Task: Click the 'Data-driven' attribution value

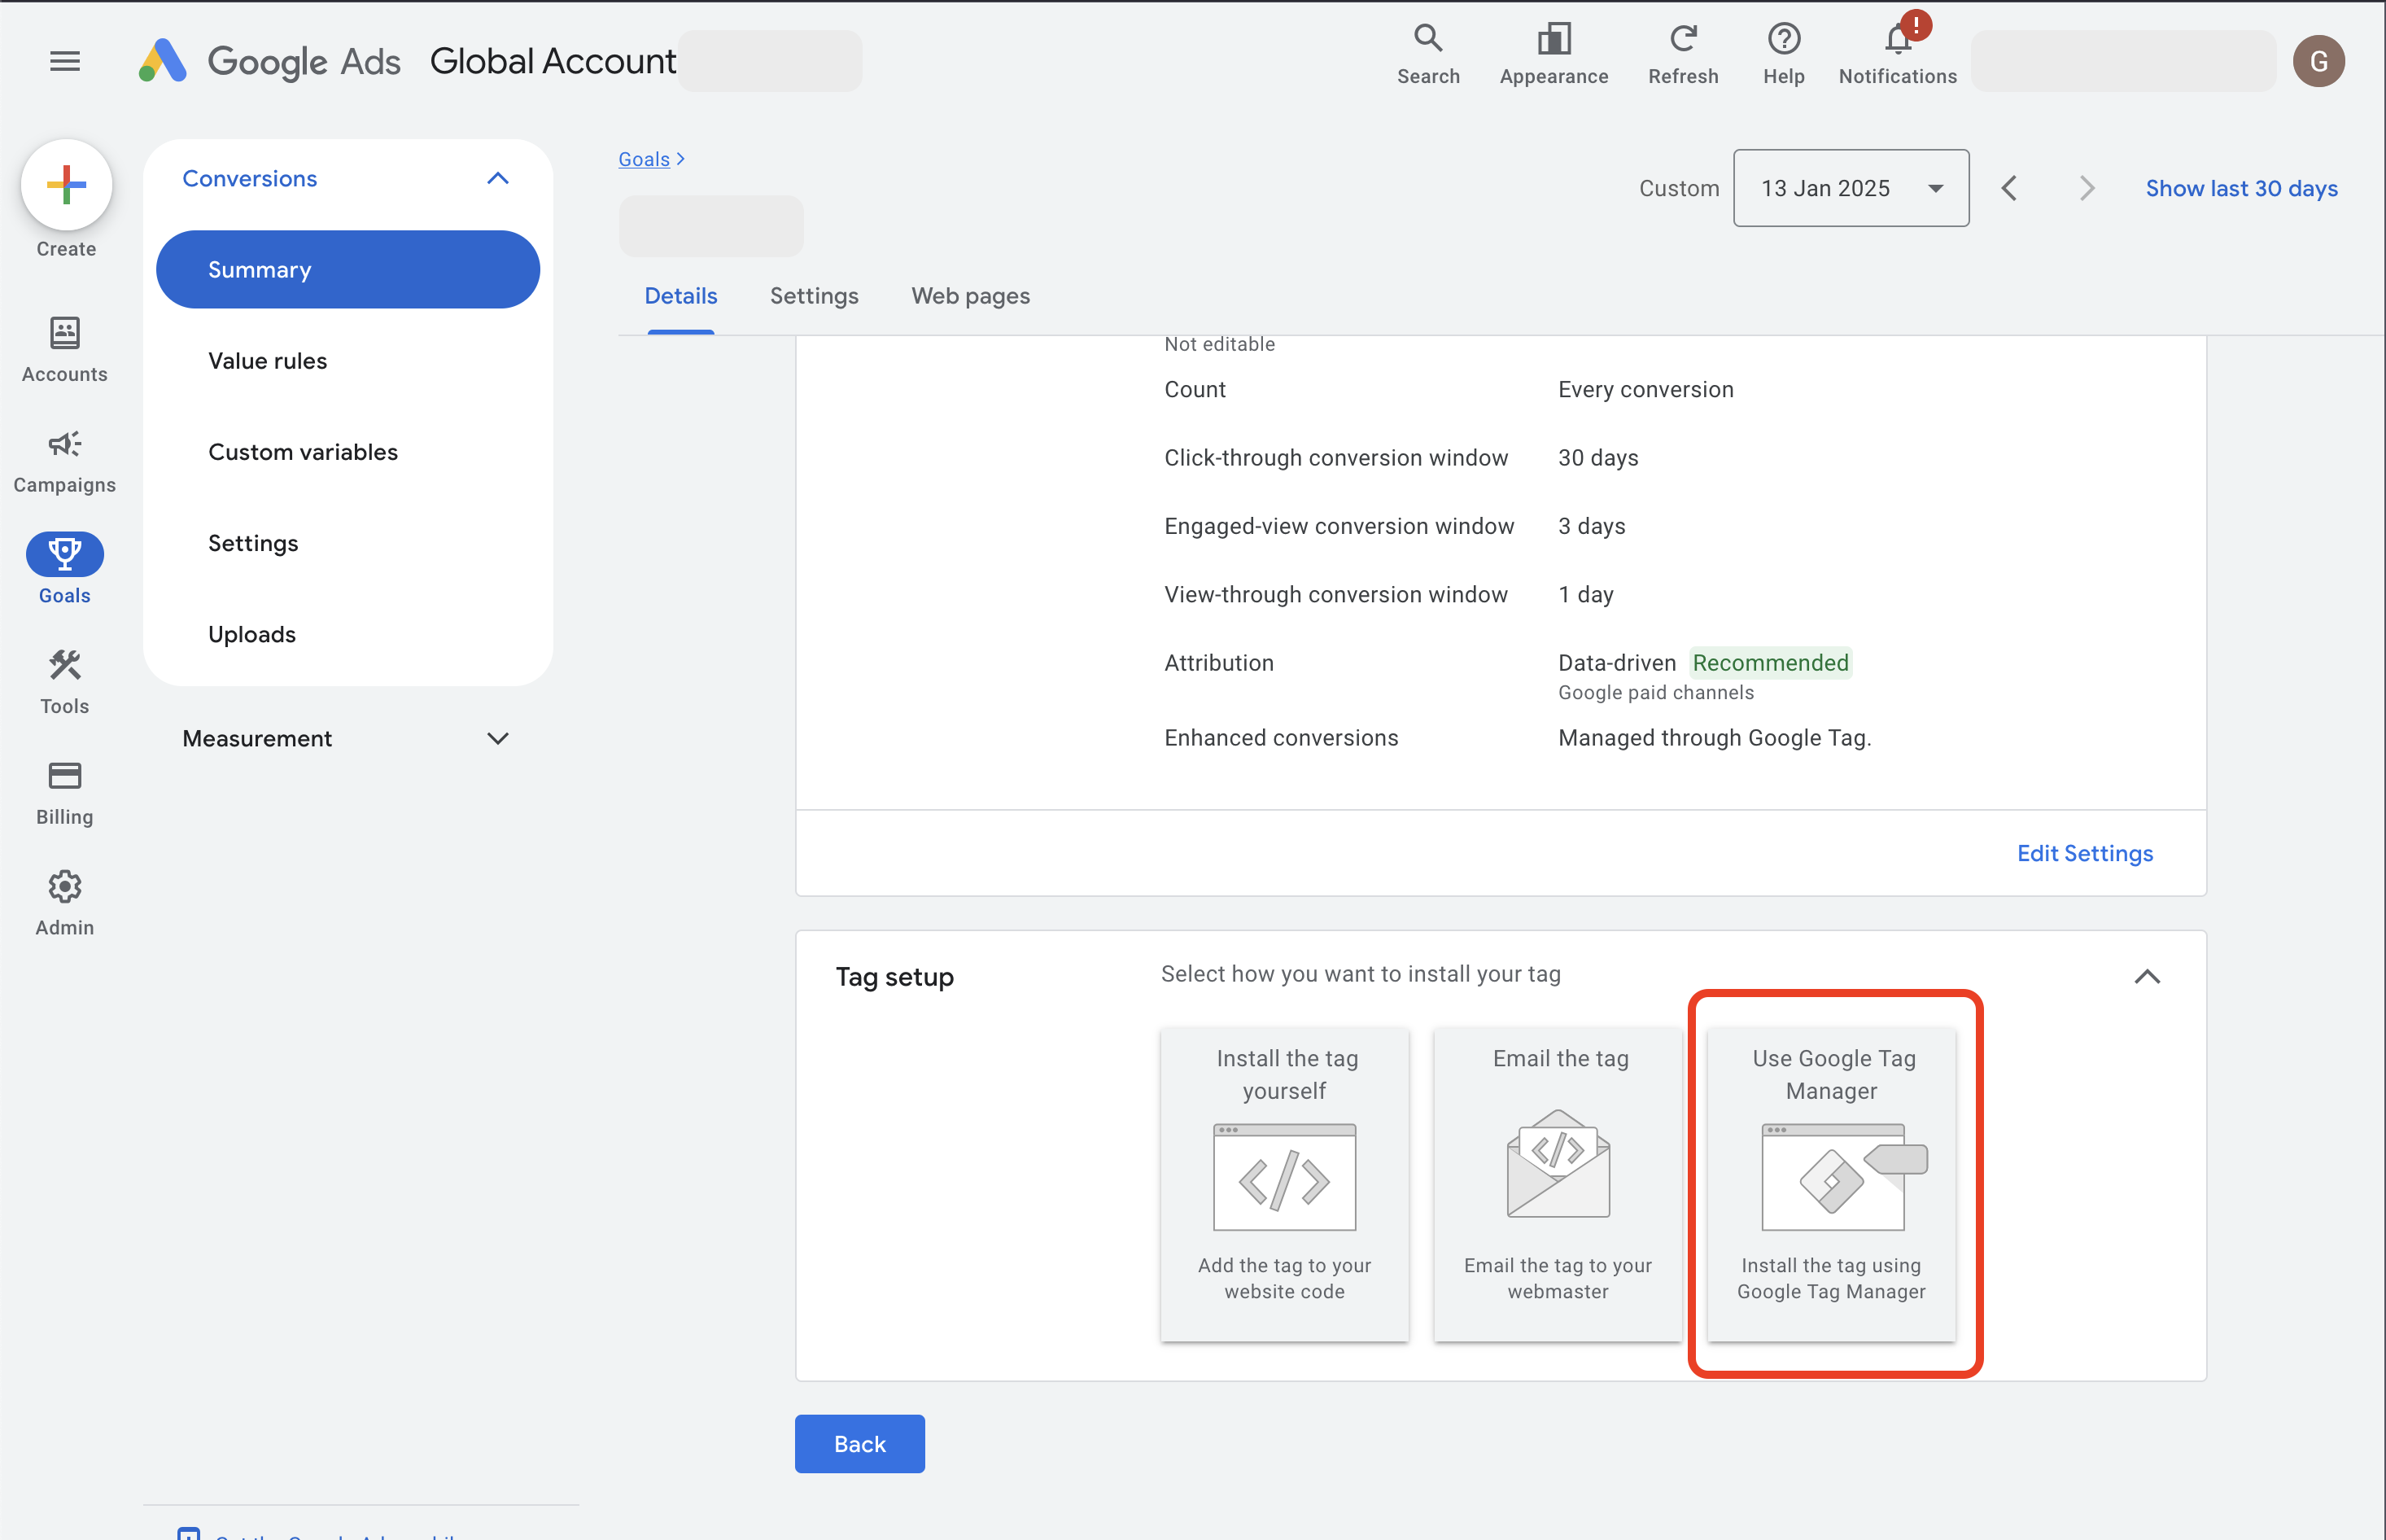Action: (1616, 663)
